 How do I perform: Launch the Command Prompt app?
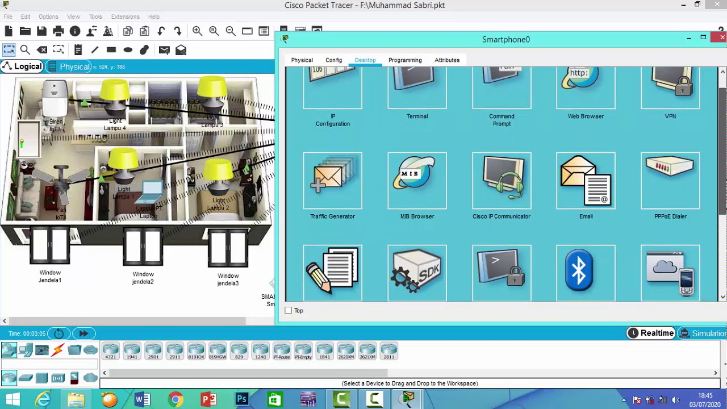502,88
